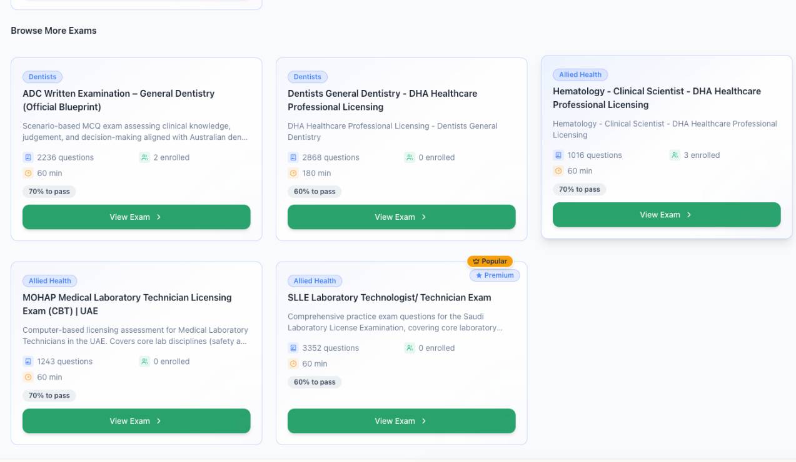Open View Exam for Hematology Clinical Scientist
The image size is (796, 462).
[667, 214]
